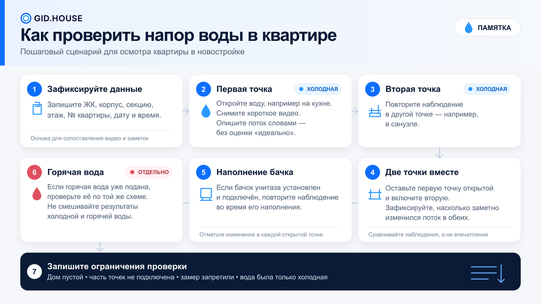Click the line "Если бачок унитаза установлен"
Image resolution: width=541 pixels, height=304 pixels.
coord(268,187)
